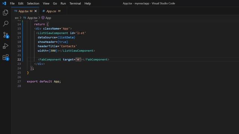Click ListViewComponent opening tag on line 16
This screenshot has width=239, height=134.
[x=52, y=33]
